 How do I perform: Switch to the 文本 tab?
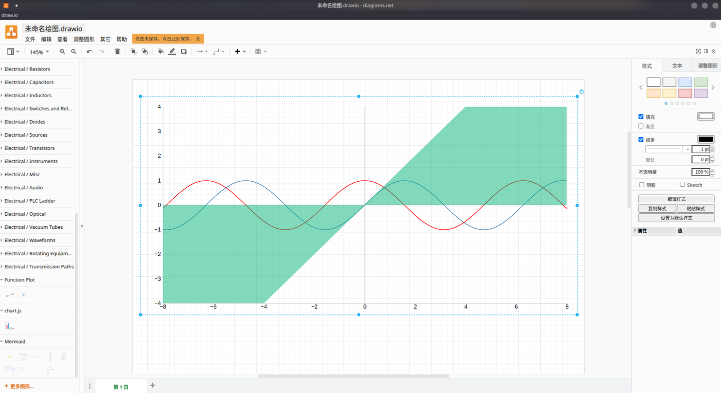point(677,66)
